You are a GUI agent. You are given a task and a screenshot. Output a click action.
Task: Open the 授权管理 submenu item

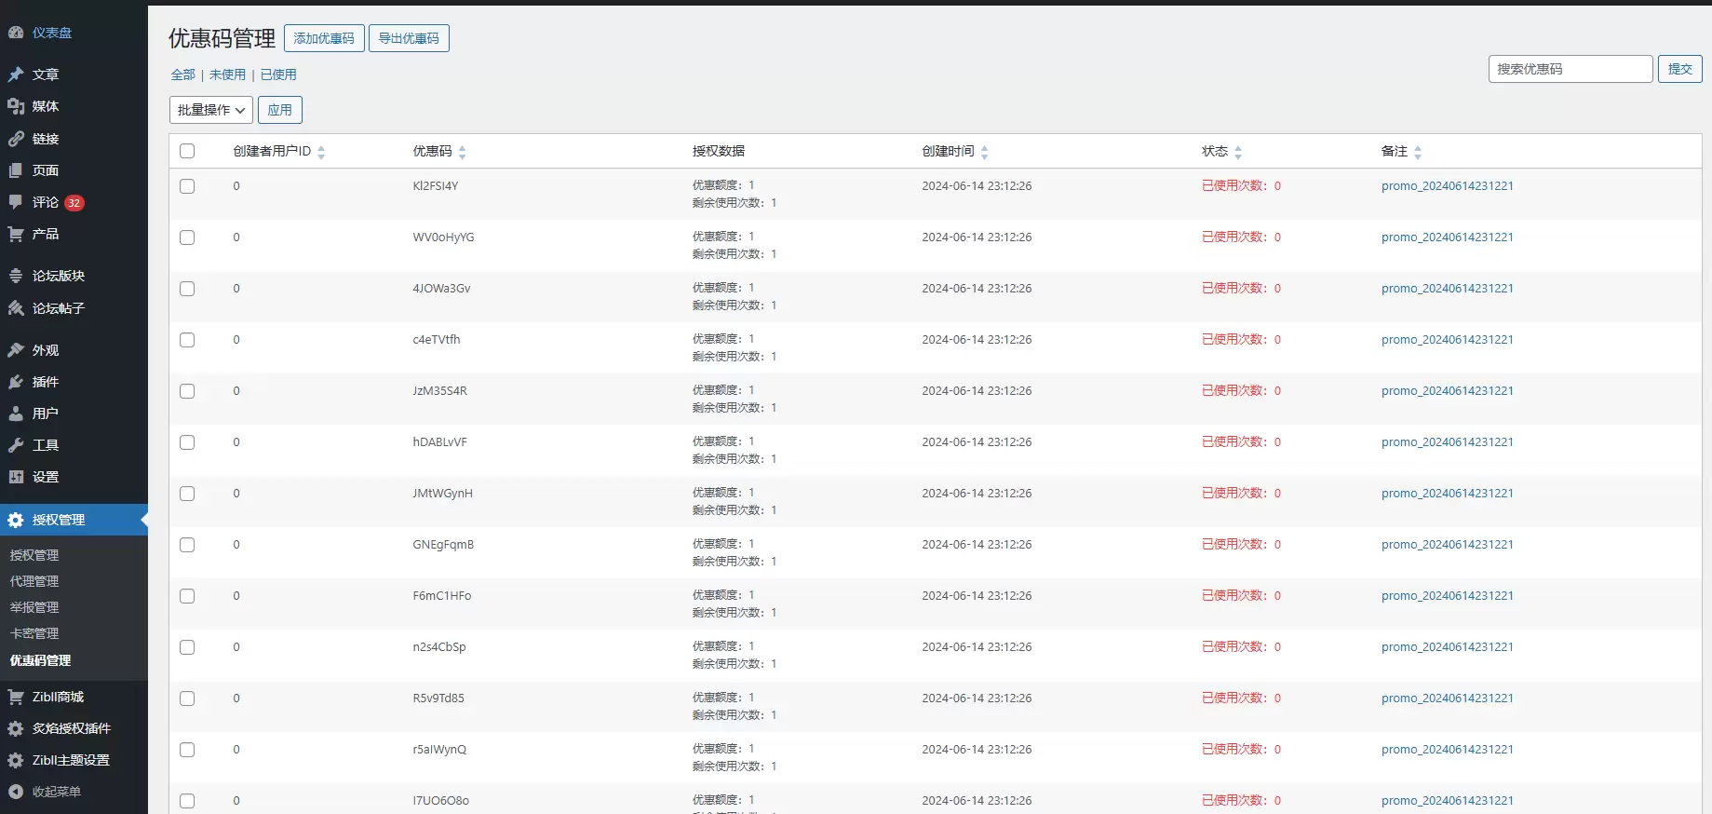(34, 555)
